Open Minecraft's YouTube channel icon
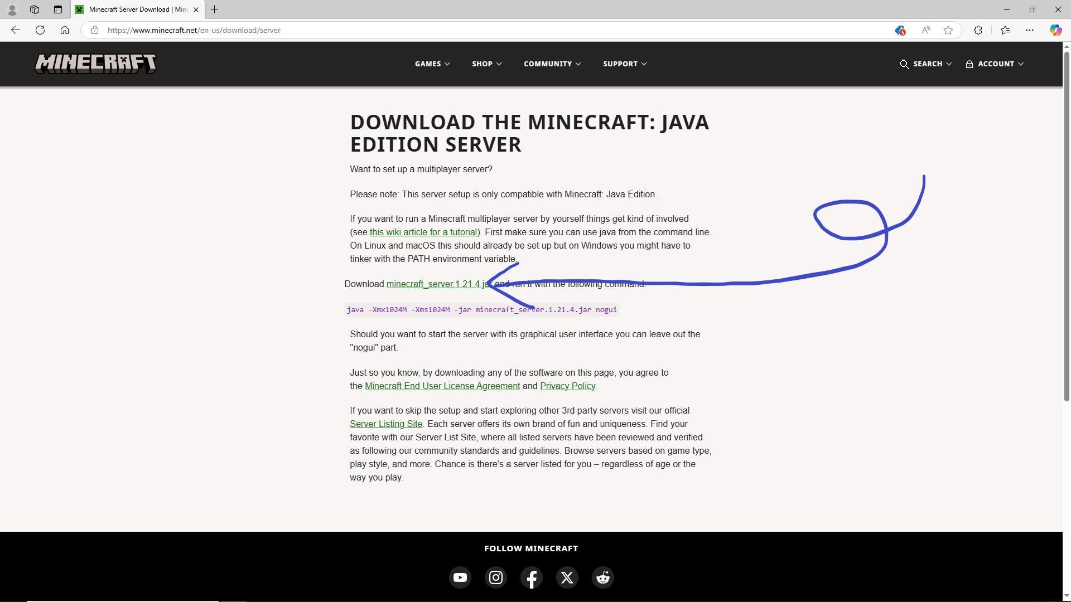The width and height of the screenshot is (1071, 602). [x=460, y=577]
